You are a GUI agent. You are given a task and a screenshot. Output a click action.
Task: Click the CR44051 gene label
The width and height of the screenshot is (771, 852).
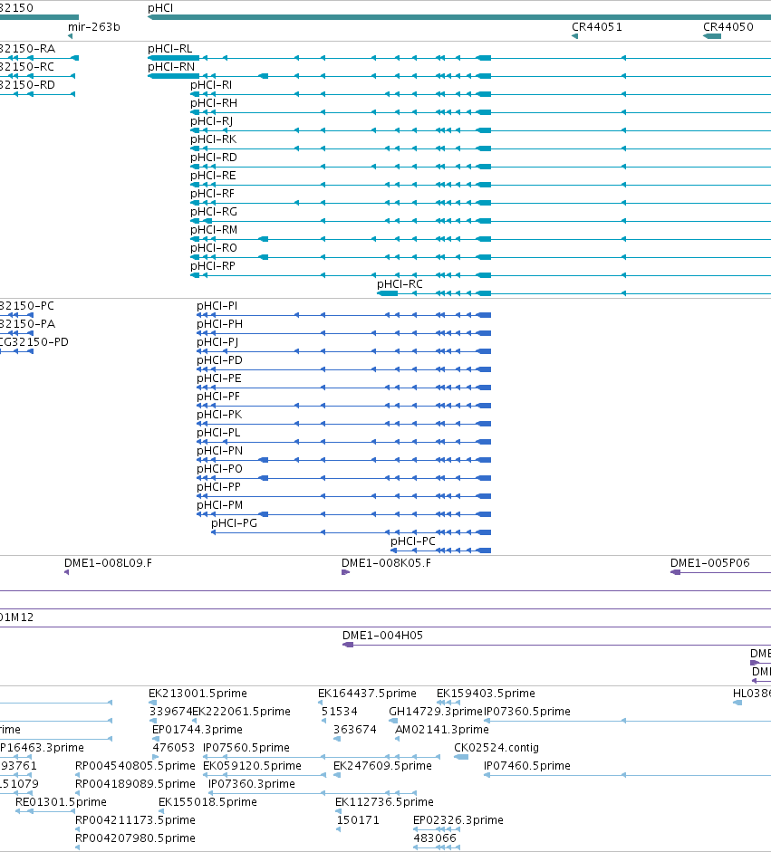[597, 26]
